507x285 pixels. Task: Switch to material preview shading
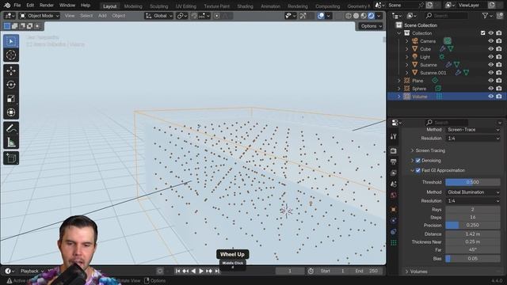pyautogui.click(x=364, y=16)
